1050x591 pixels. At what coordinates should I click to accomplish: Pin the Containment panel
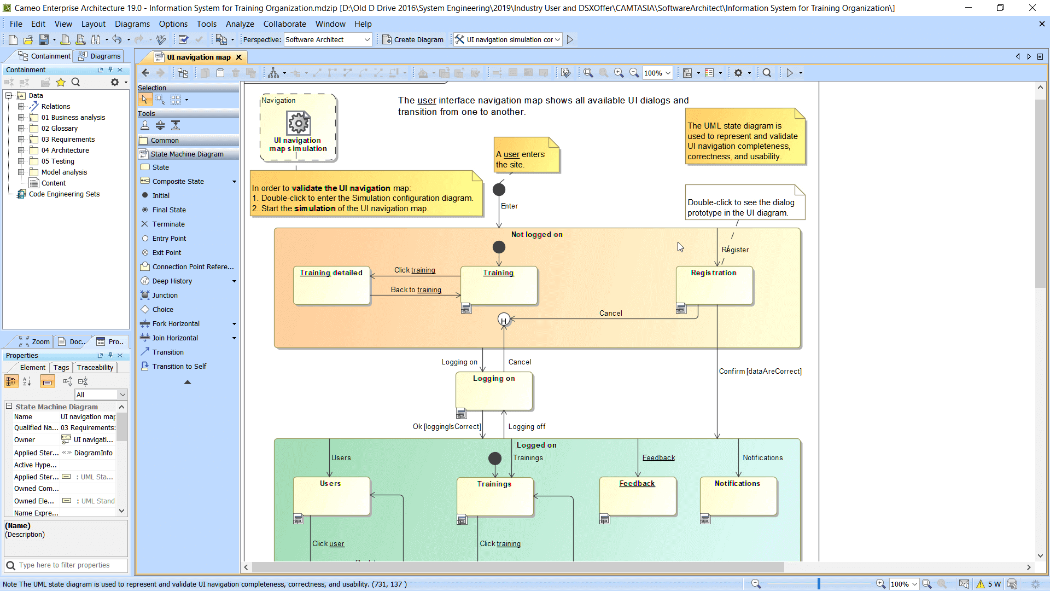110,69
